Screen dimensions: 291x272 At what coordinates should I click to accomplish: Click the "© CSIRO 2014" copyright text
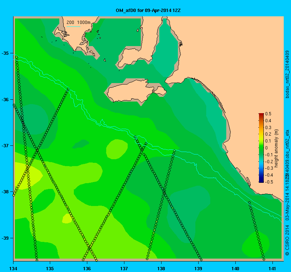[287, 240]
